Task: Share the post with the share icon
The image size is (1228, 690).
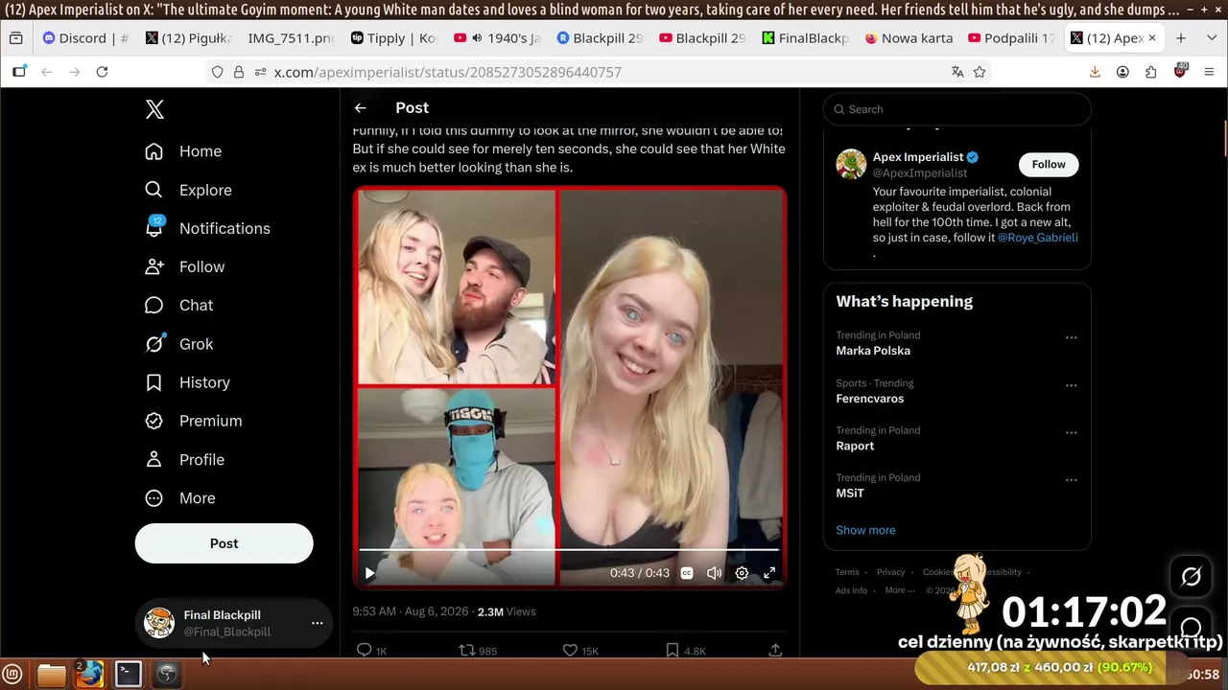Action: [775, 651]
